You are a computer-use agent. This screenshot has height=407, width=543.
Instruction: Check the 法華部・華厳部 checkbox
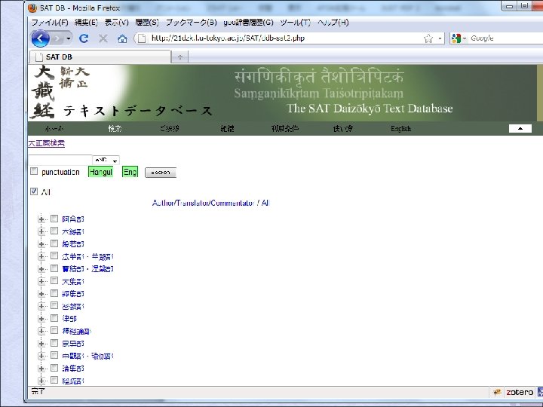(x=54, y=256)
